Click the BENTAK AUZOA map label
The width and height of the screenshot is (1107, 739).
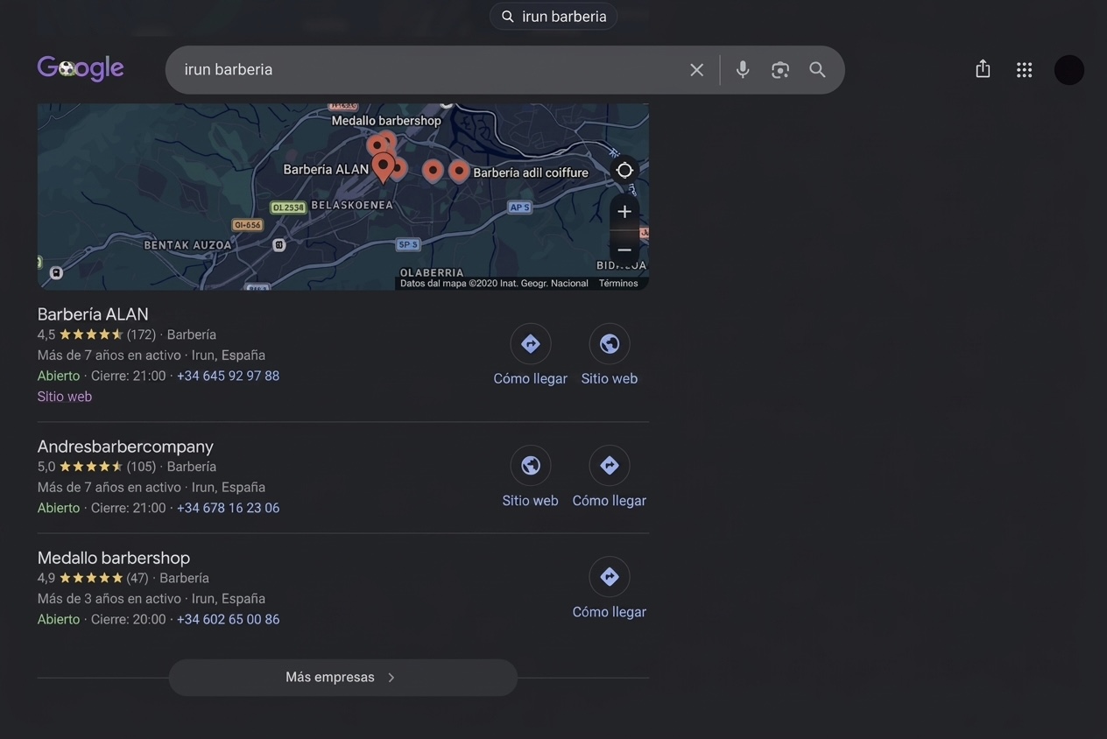coord(187,245)
